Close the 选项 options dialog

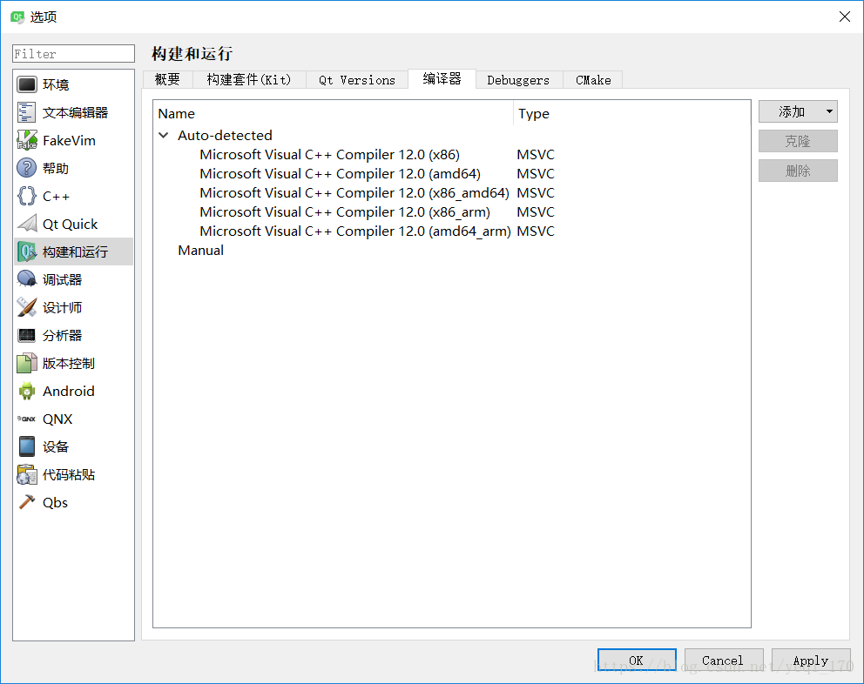[845, 17]
